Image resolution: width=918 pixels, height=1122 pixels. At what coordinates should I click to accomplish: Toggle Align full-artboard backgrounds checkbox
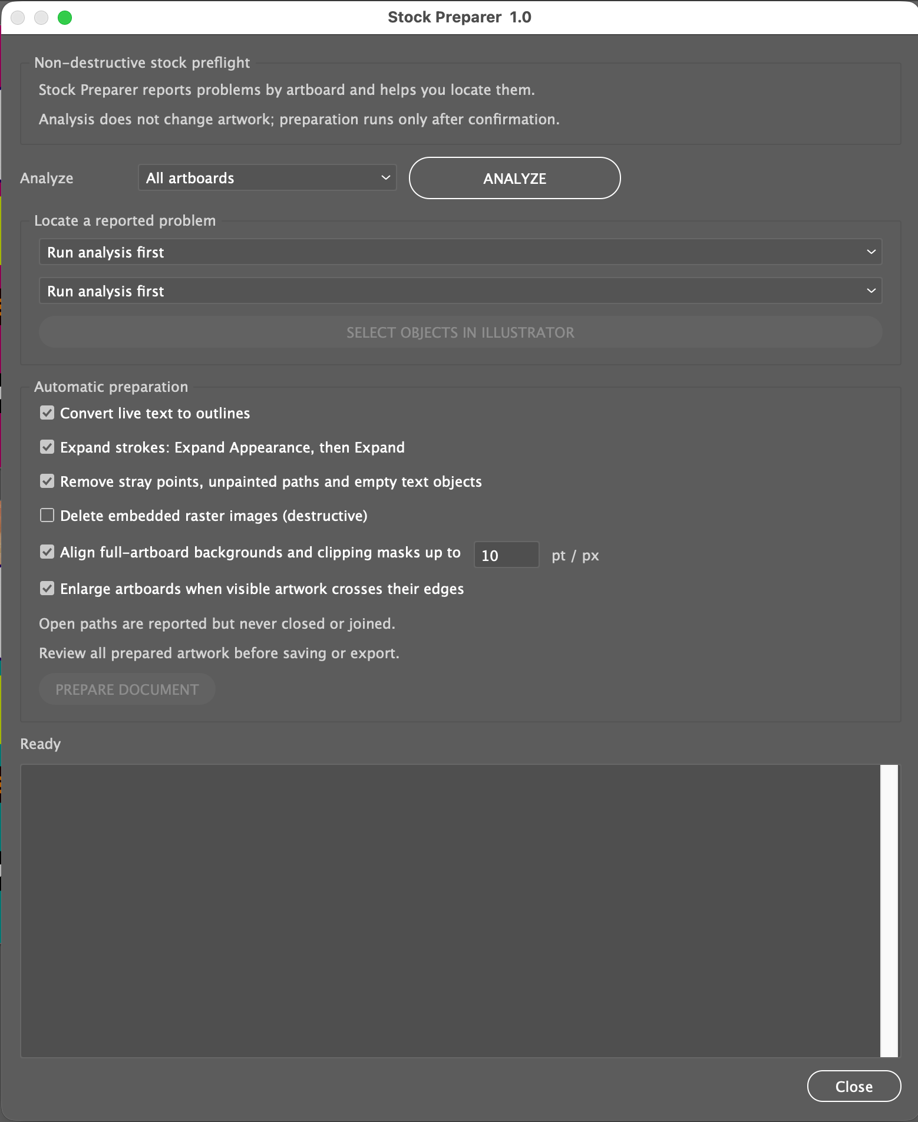point(47,552)
